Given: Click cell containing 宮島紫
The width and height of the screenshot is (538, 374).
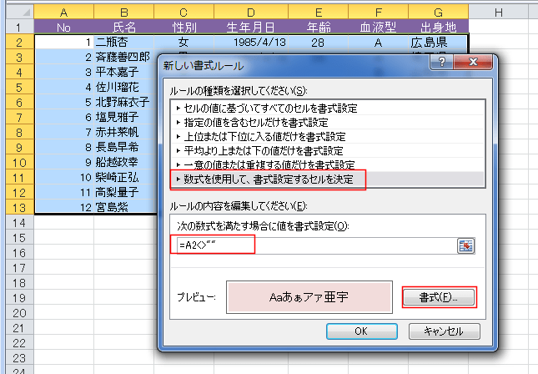Looking at the screenshot, I should click(x=123, y=207).
